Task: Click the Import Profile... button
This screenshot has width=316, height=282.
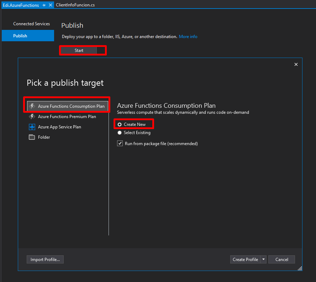Action: [45, 260]
